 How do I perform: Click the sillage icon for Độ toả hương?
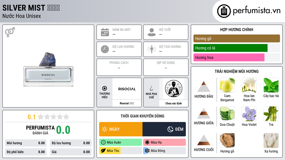(152, 49)
